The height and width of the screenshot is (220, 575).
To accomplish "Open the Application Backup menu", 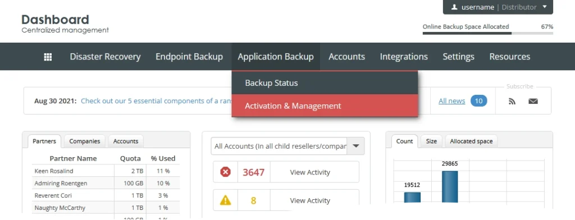I will coord(276,57).
